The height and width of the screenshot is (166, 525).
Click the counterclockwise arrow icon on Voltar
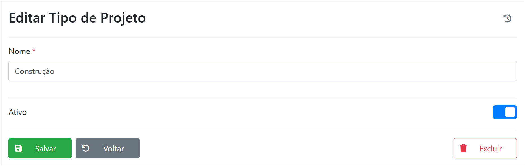(86, 148)
